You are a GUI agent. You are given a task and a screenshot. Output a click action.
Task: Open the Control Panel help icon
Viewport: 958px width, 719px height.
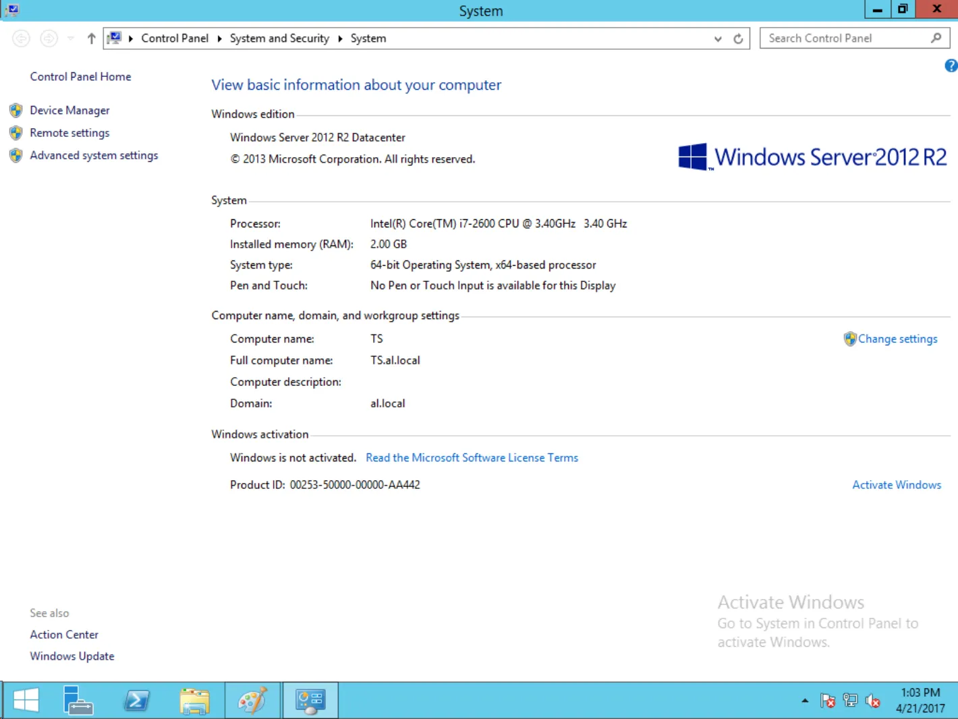pos(951,65)
